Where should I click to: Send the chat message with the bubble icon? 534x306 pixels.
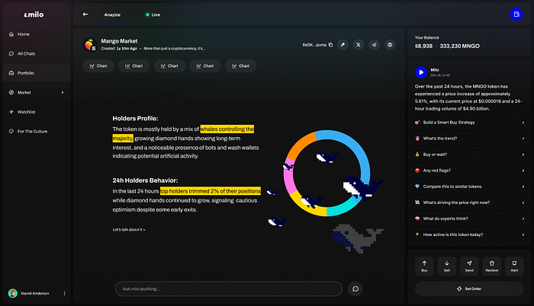(x=355, y=288)
